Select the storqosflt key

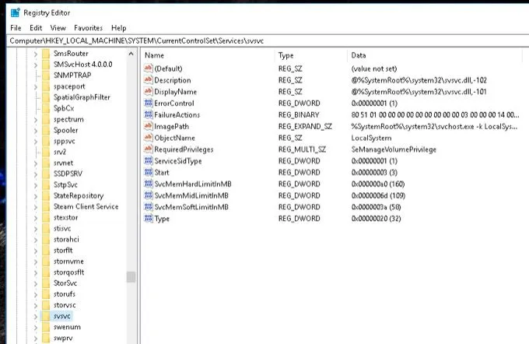pos(68,272)
